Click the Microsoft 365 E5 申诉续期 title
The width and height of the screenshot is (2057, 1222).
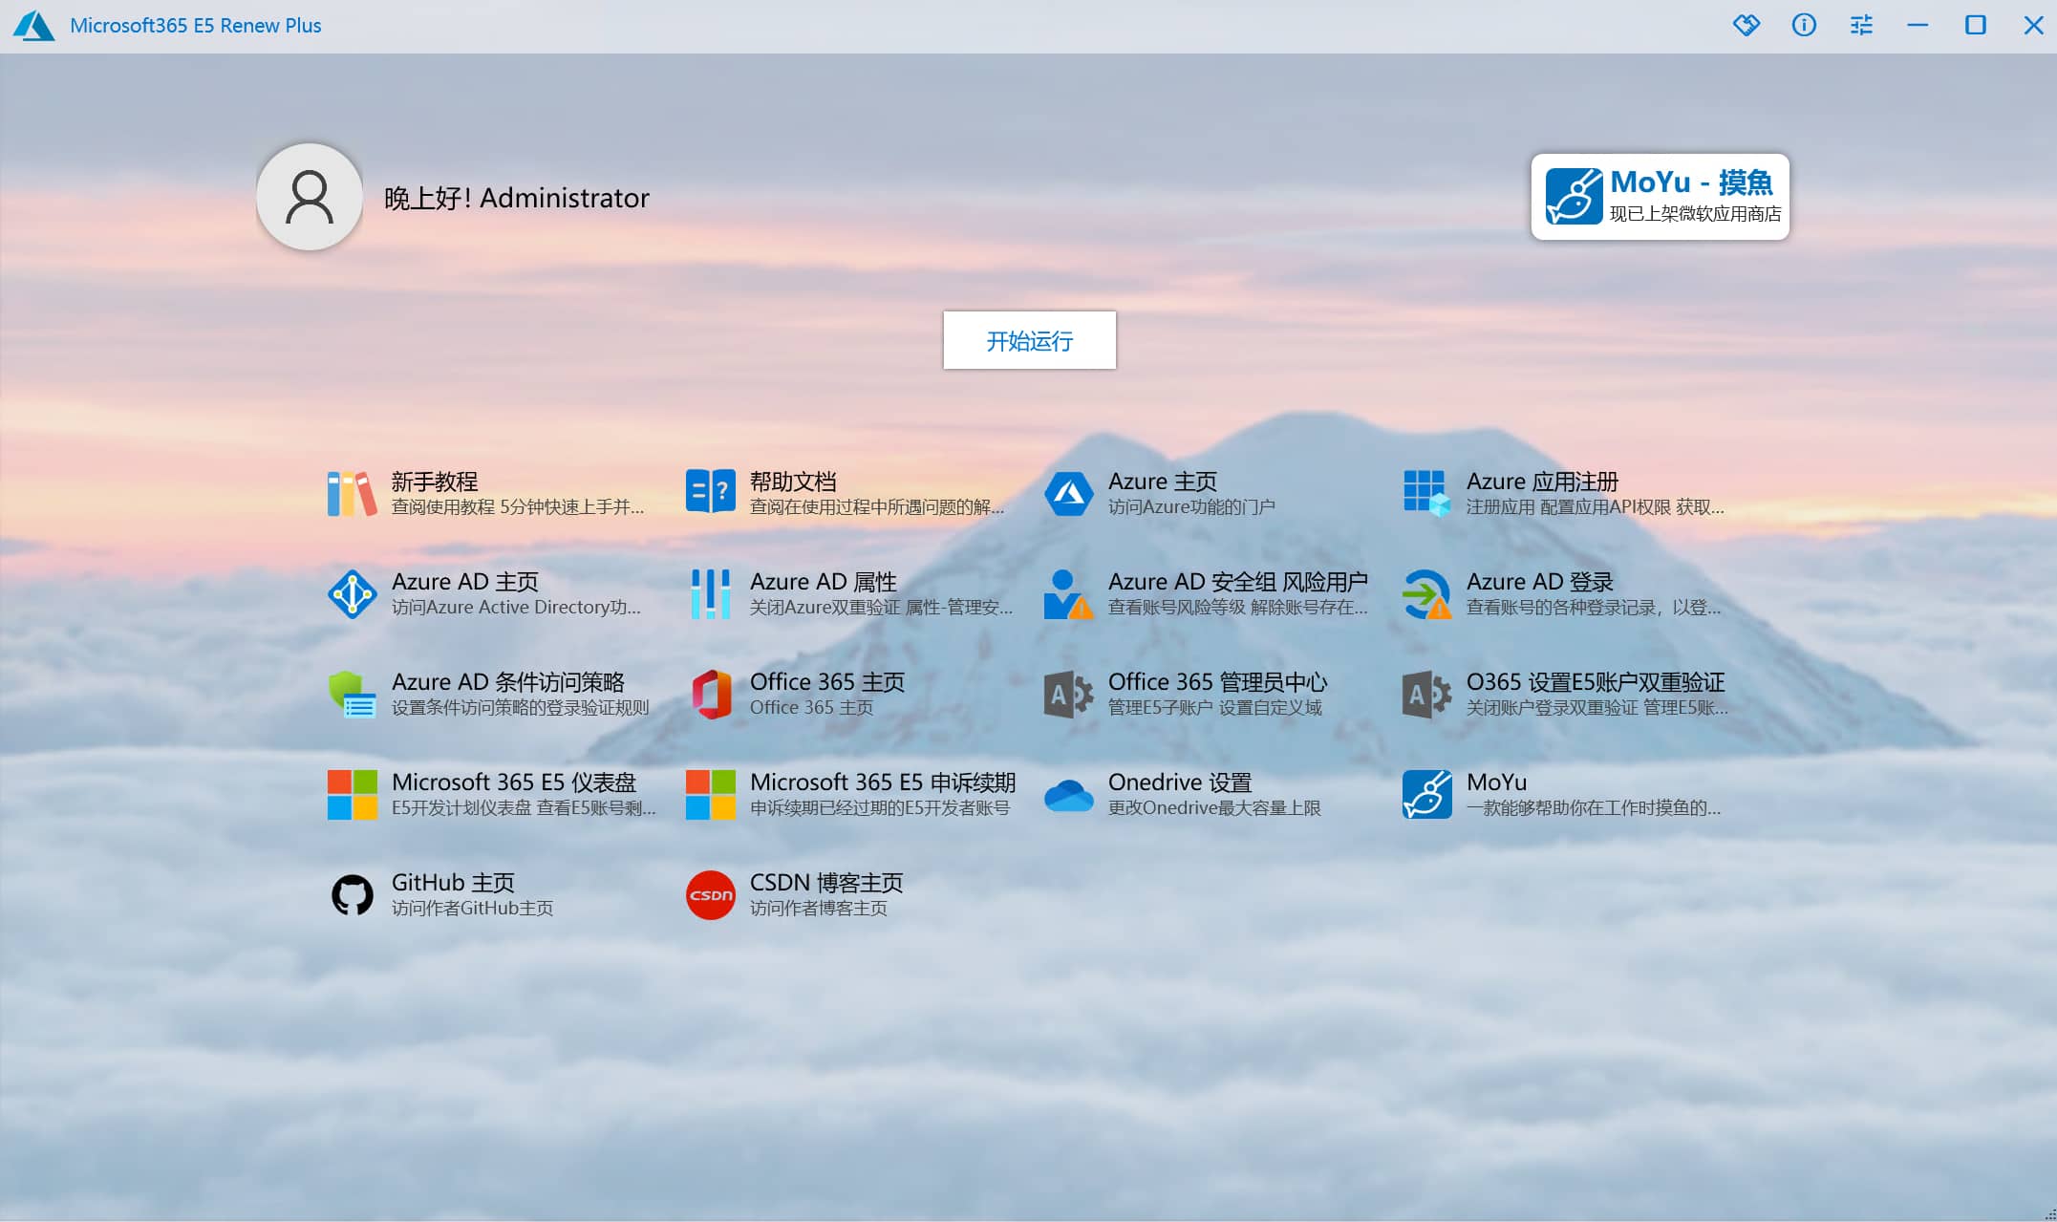coord(883,783)
